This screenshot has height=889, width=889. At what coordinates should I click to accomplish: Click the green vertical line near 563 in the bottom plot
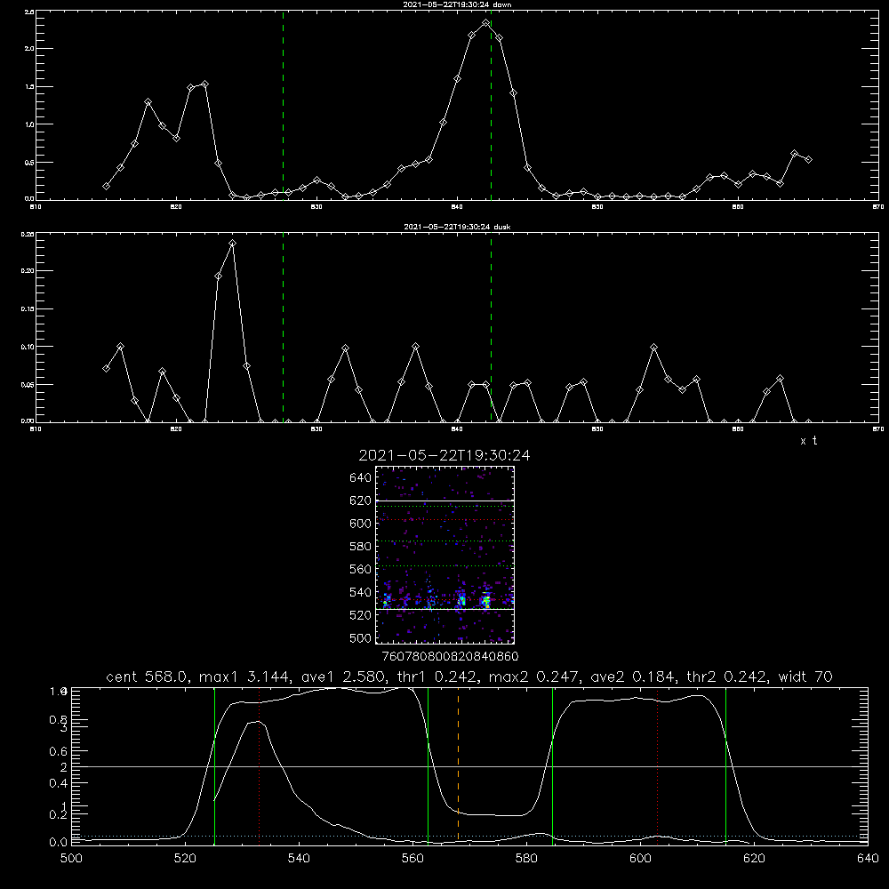tap(428, 766)
